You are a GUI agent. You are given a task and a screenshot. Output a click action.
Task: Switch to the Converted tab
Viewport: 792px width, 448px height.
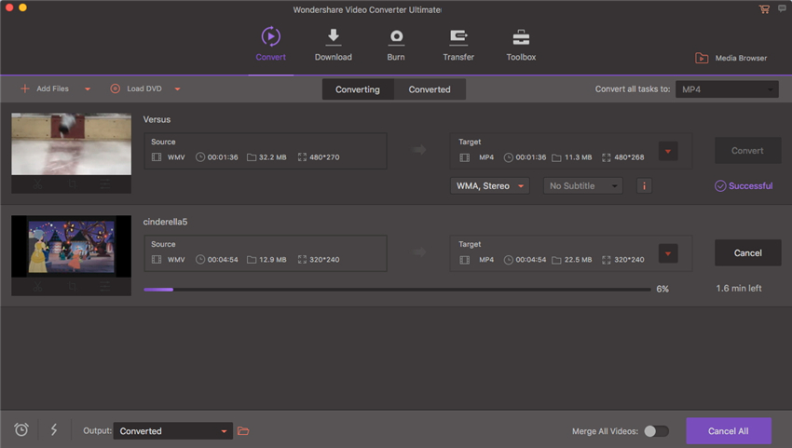(430, 89)
